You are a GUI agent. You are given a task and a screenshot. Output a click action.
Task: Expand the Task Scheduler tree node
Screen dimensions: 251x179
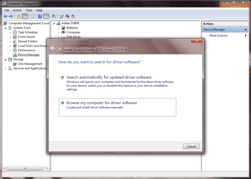(x=10, y=32)
